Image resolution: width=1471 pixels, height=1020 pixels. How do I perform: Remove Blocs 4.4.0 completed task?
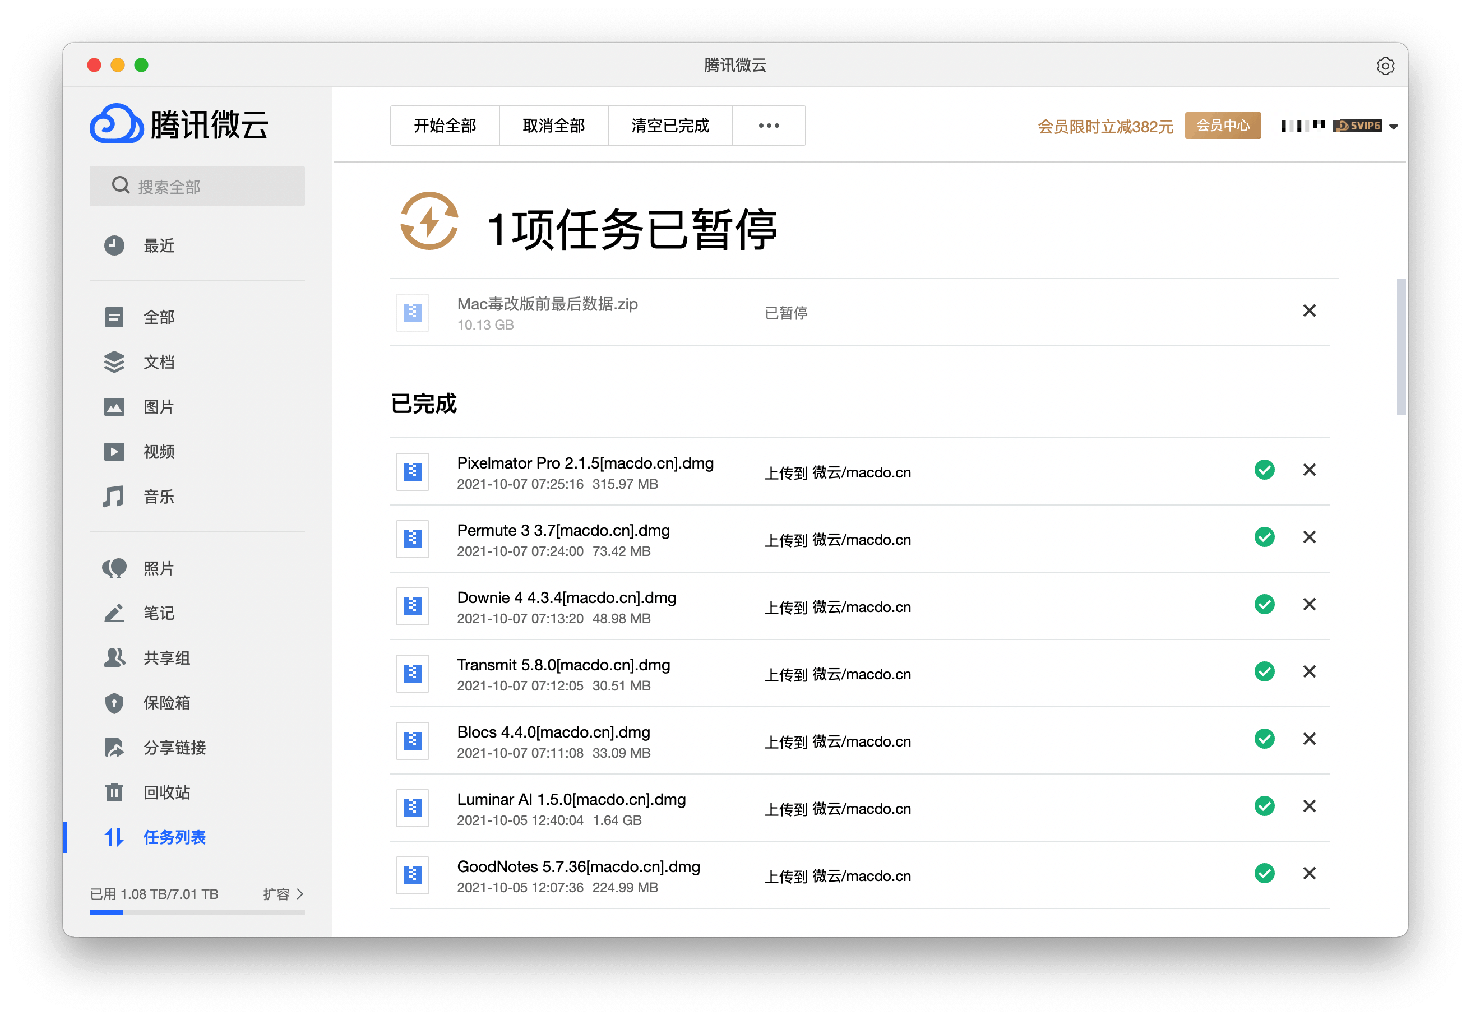pyautogui.click(x=1308, y=739)
